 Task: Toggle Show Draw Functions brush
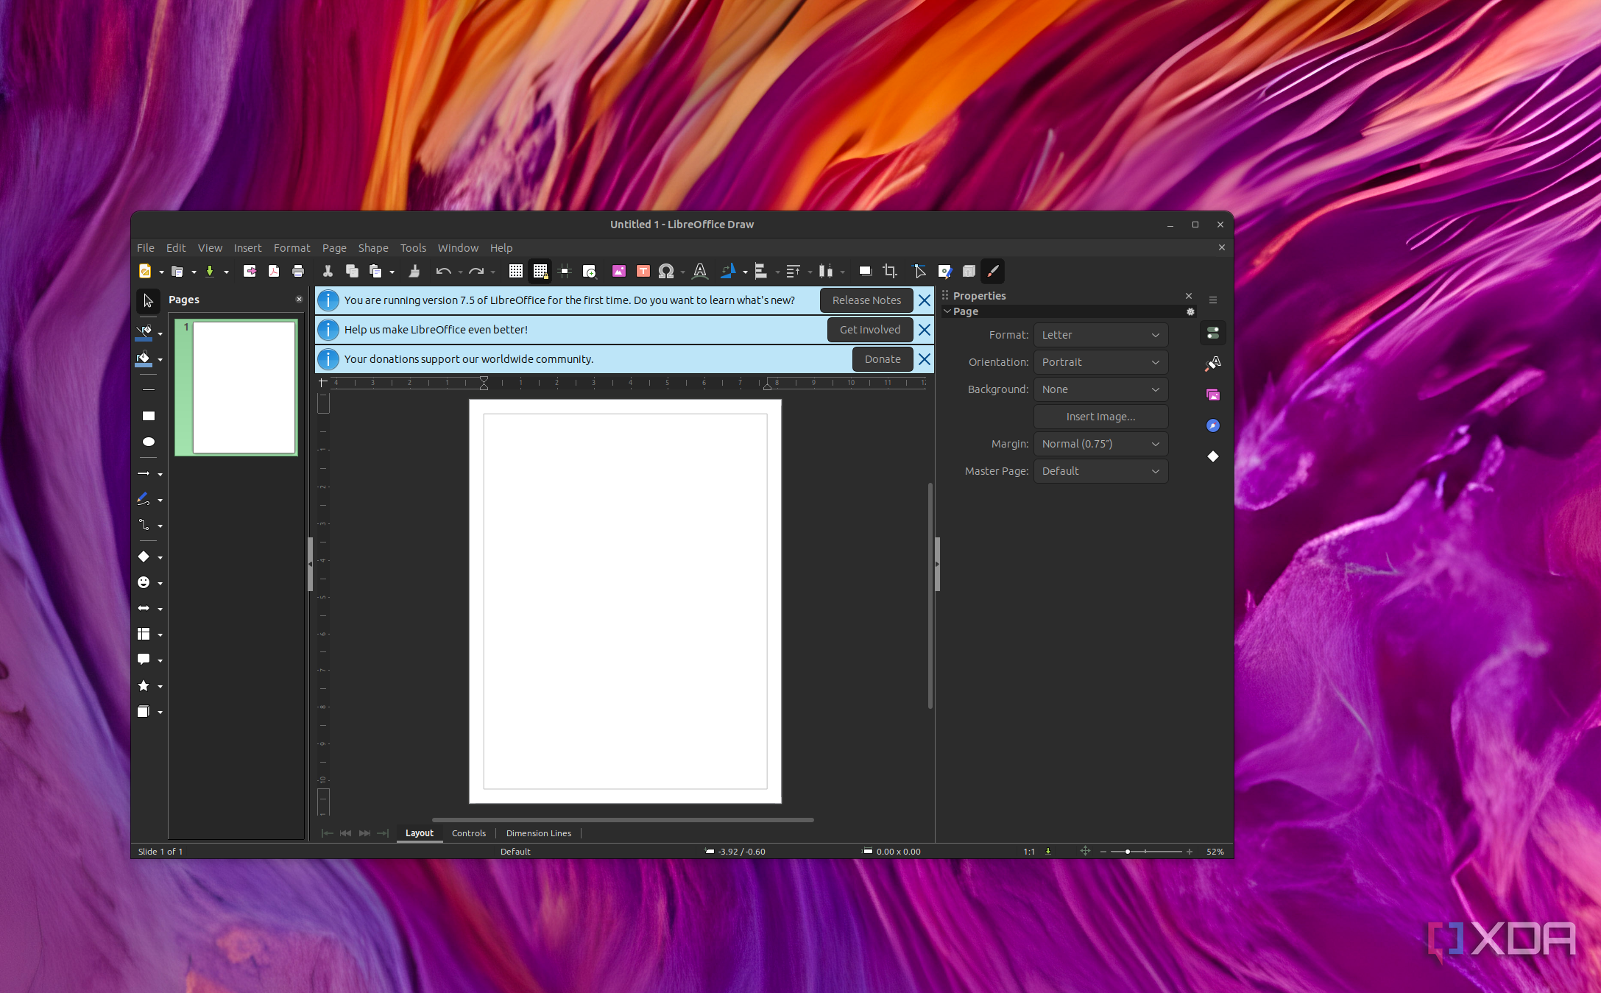point(993,272)
